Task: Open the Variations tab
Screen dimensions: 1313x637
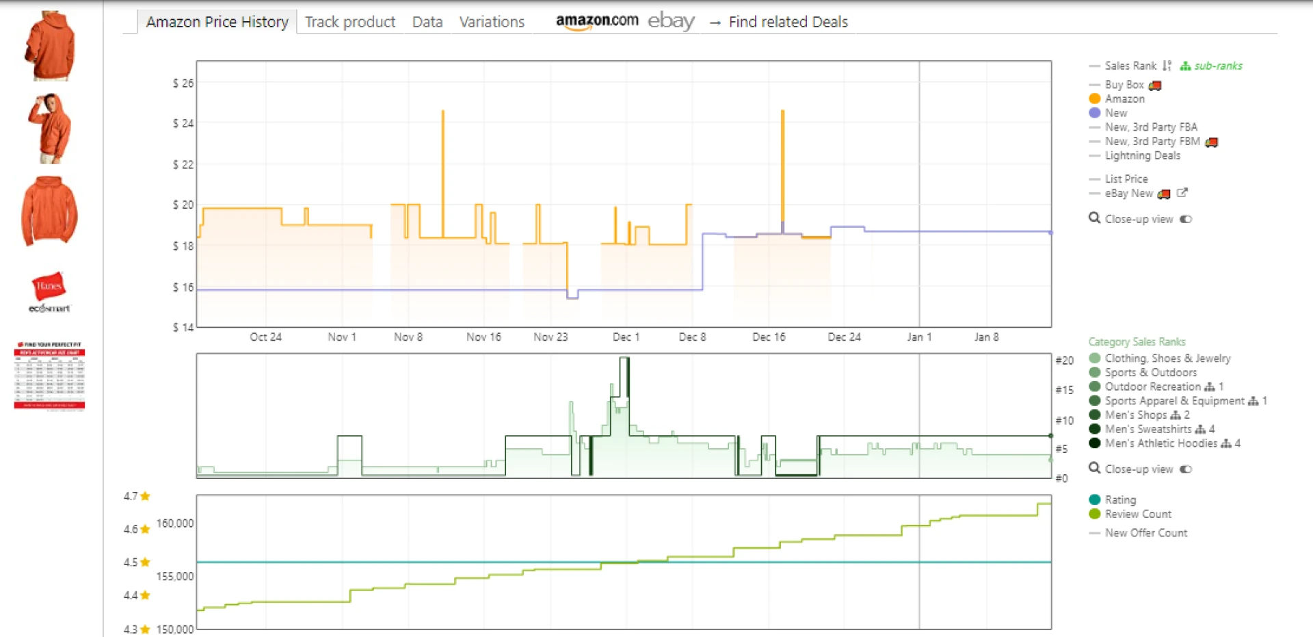Action: click(x=492, y=21)
